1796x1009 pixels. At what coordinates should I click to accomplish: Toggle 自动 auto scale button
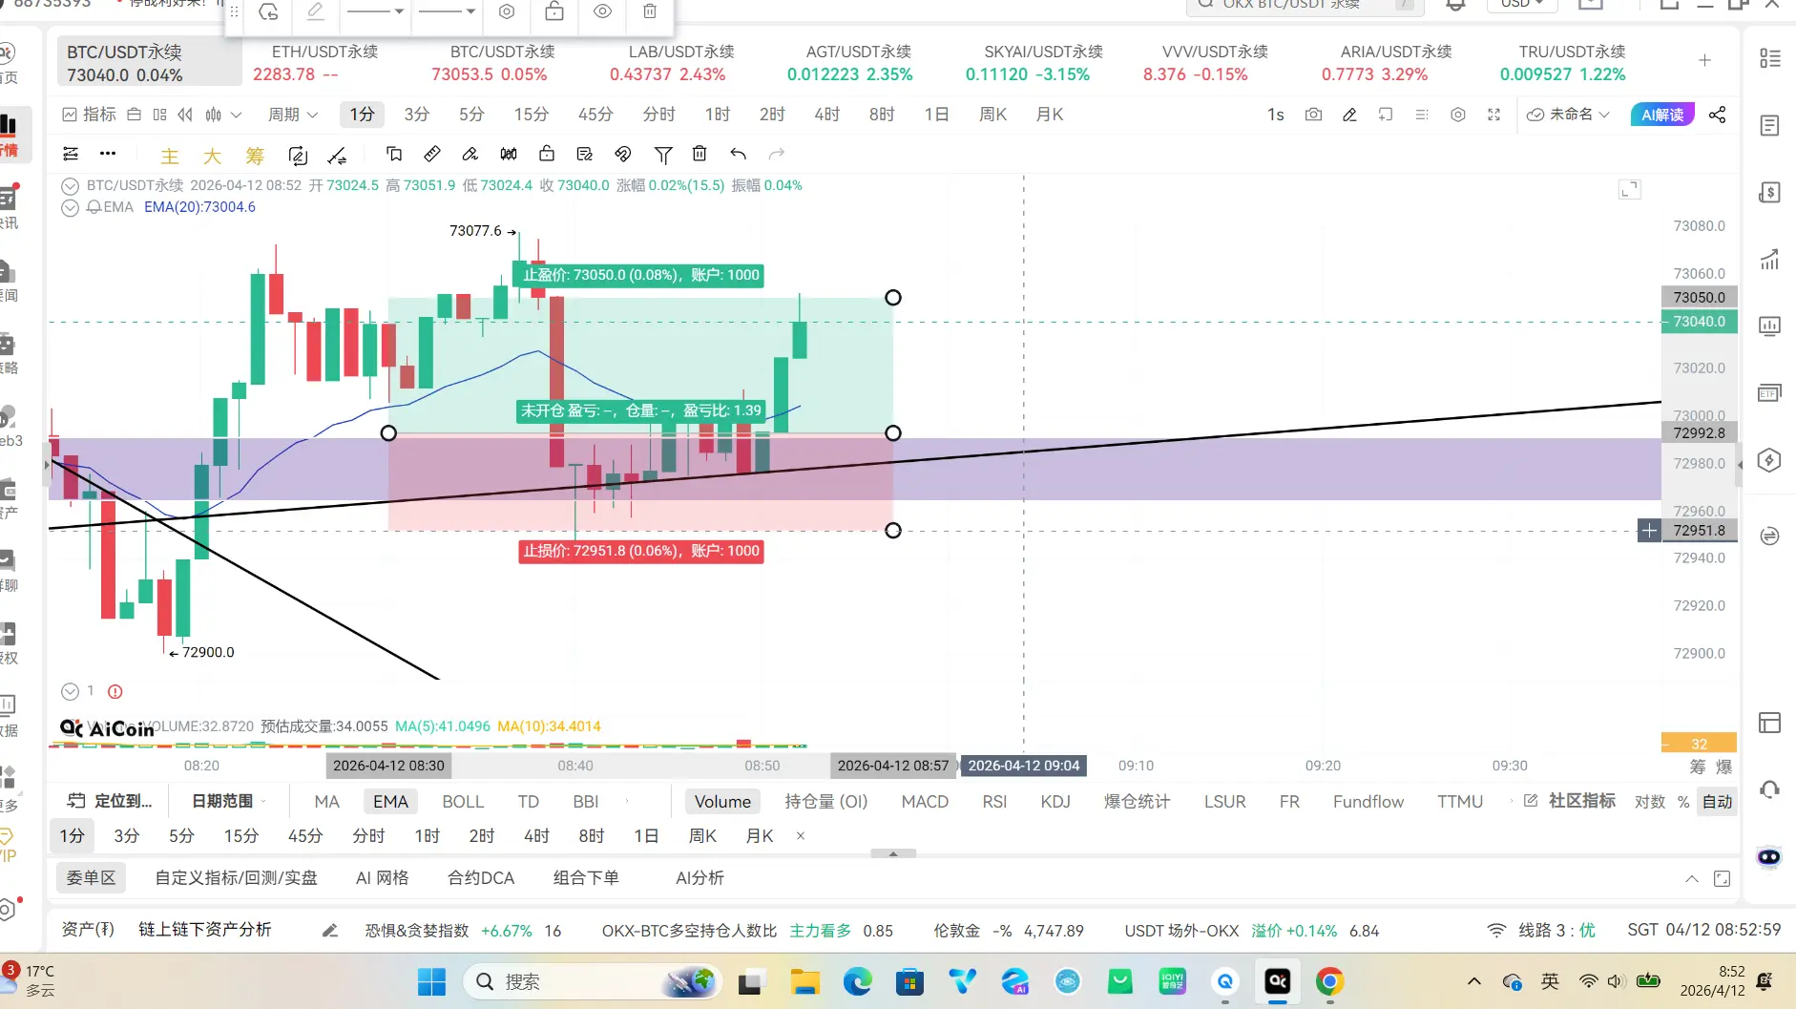point(1717,802)
